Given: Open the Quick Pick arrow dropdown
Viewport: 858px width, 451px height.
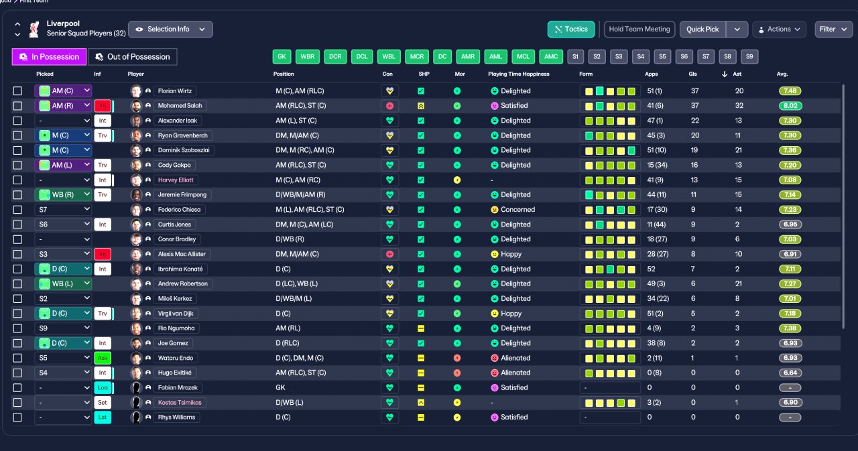Looking at the screenshot, I should (x=737, y=29).
